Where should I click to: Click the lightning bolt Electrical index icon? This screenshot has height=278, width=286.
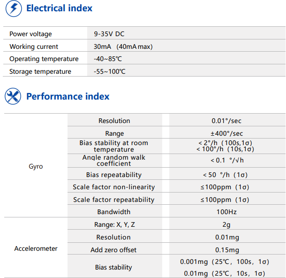[x=14, y=8]
